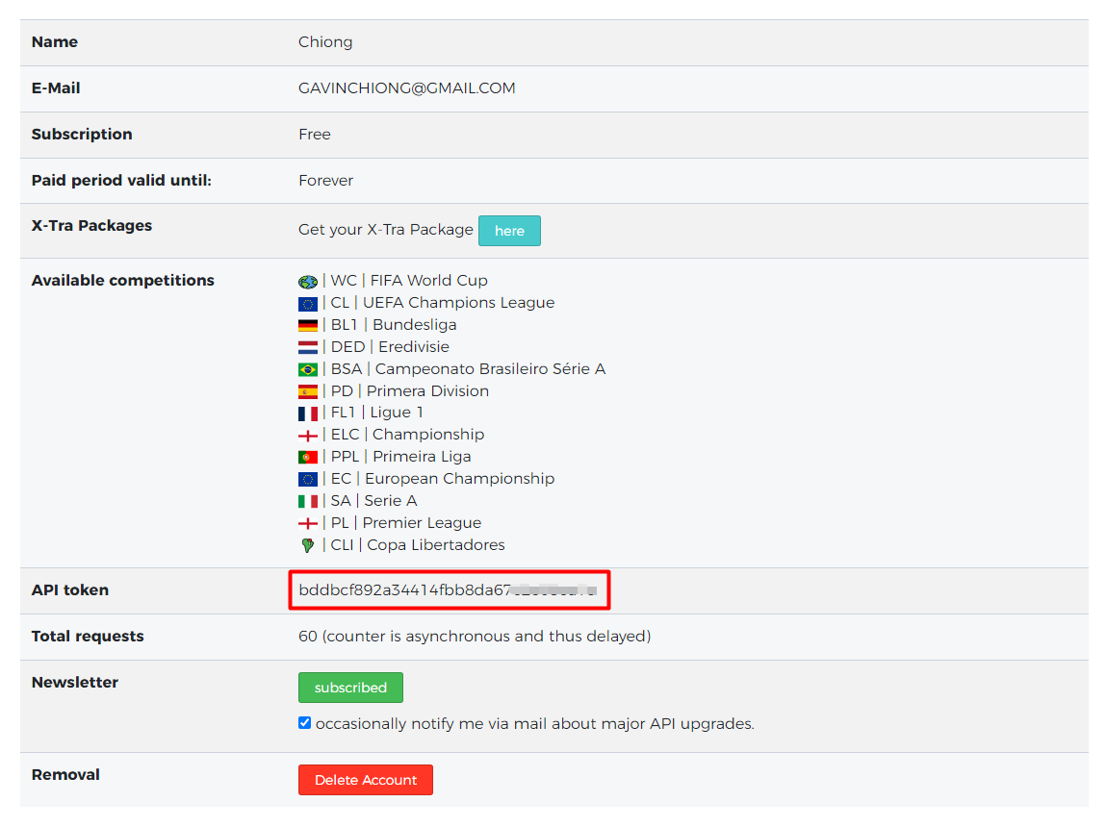Click the EU flag beside European Championship
1106x827 pixels.
coord(307,480)
